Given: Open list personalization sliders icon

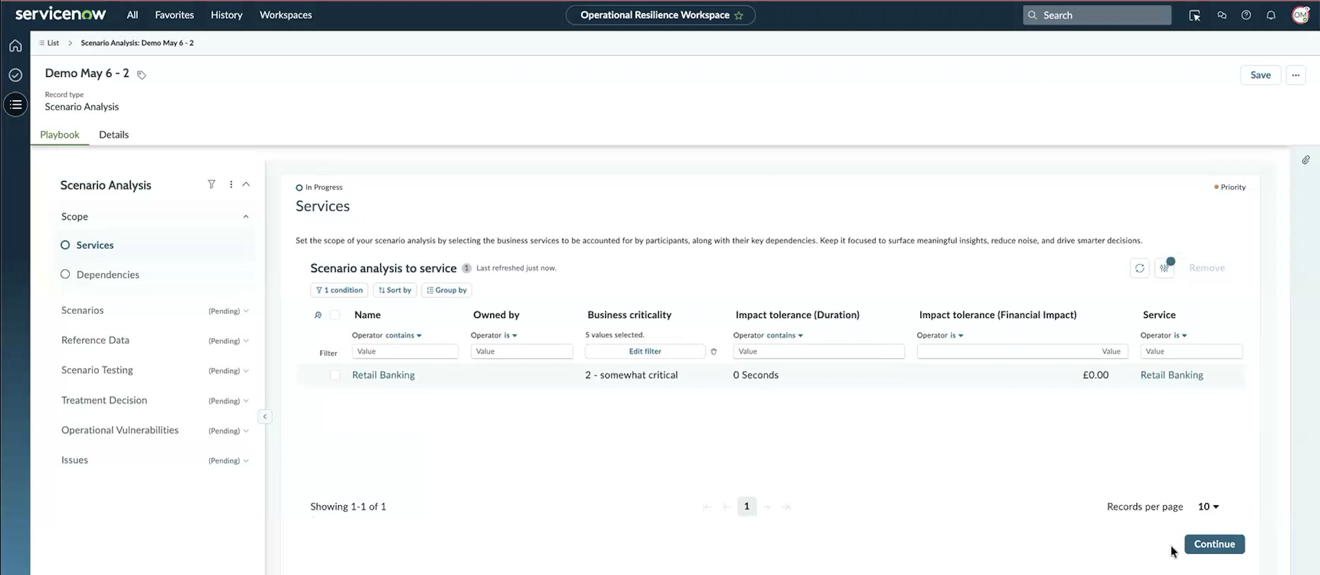Looking at the screenshot, I should [1164, 268].
